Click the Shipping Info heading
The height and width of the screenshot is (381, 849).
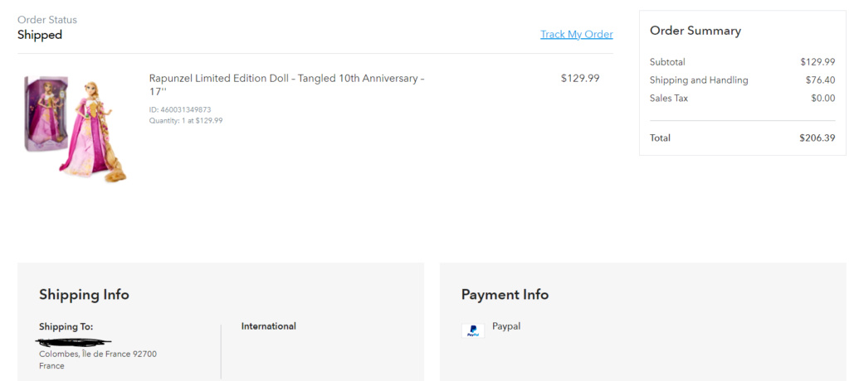click(x=84, y=295)
